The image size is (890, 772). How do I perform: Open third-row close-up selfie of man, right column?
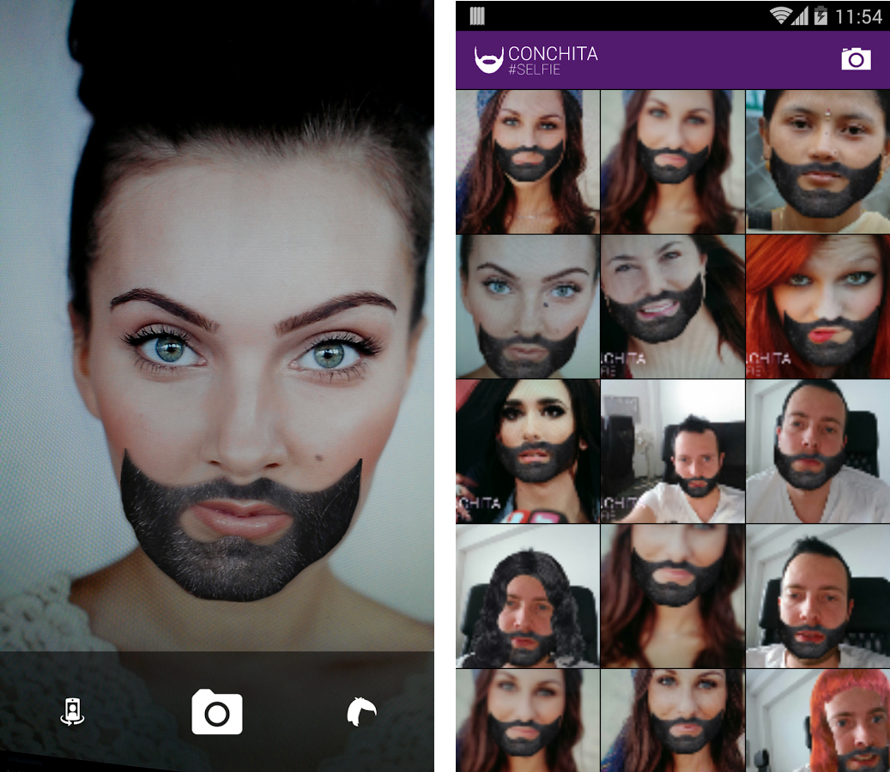[x=818, y=451]
